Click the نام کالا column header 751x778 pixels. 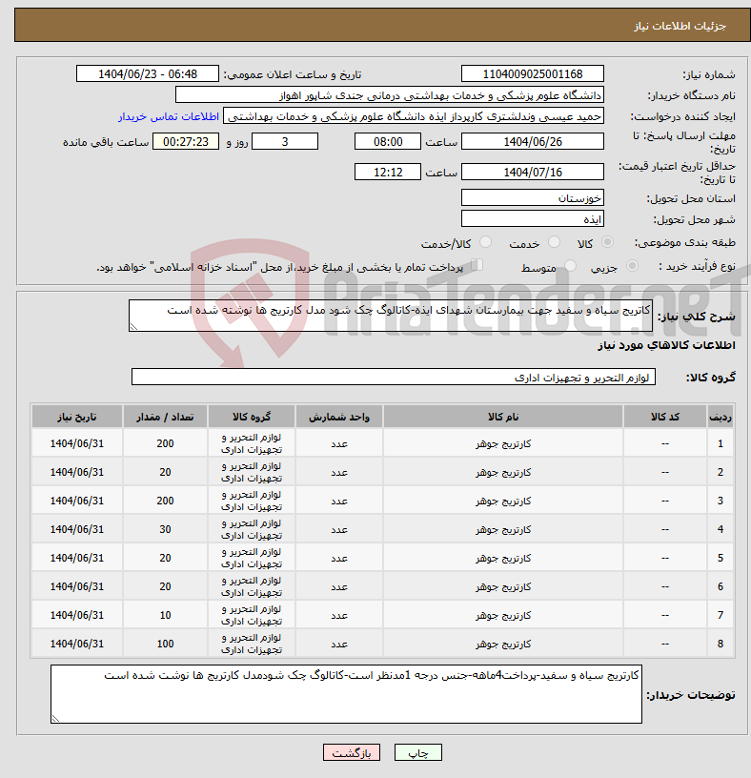(x=503, y=417)
